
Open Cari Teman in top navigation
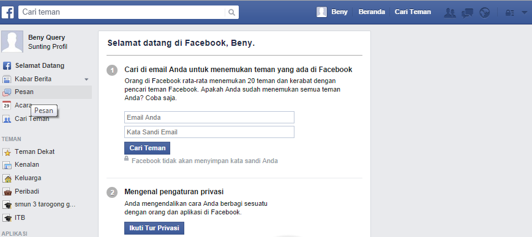pyautogui.click(x=413, y=12)
